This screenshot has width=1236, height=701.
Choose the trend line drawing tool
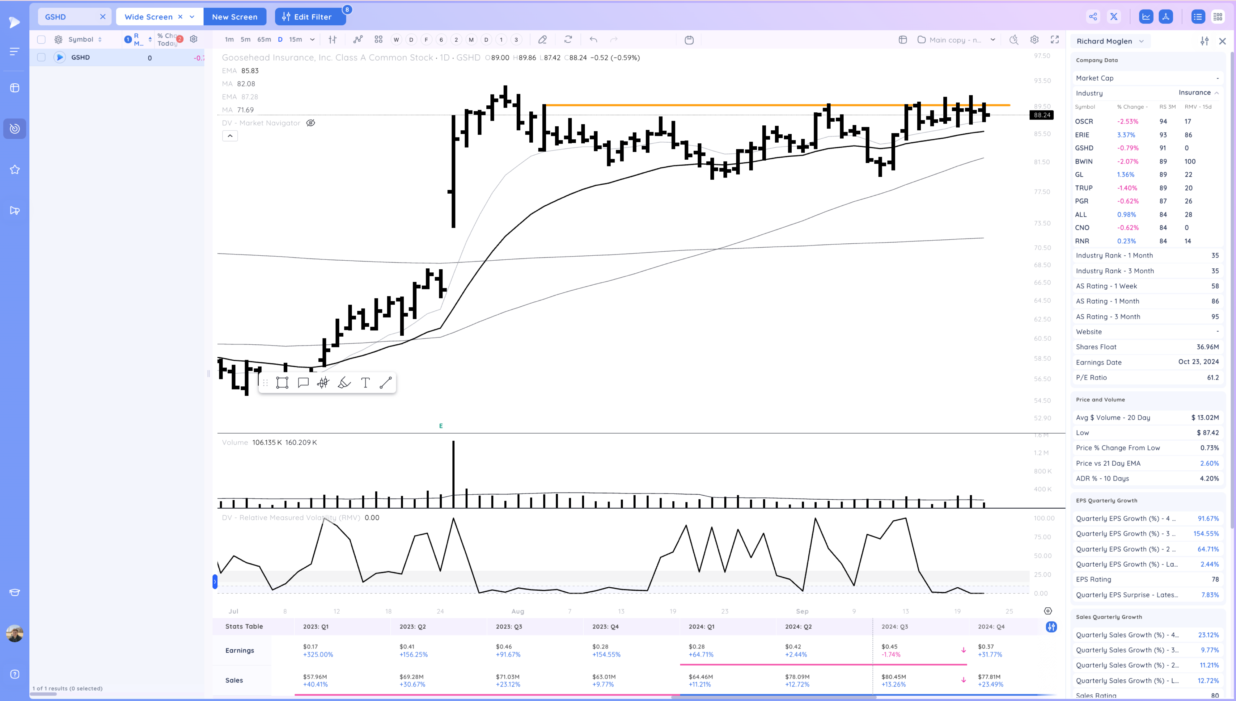coord(385,383)
